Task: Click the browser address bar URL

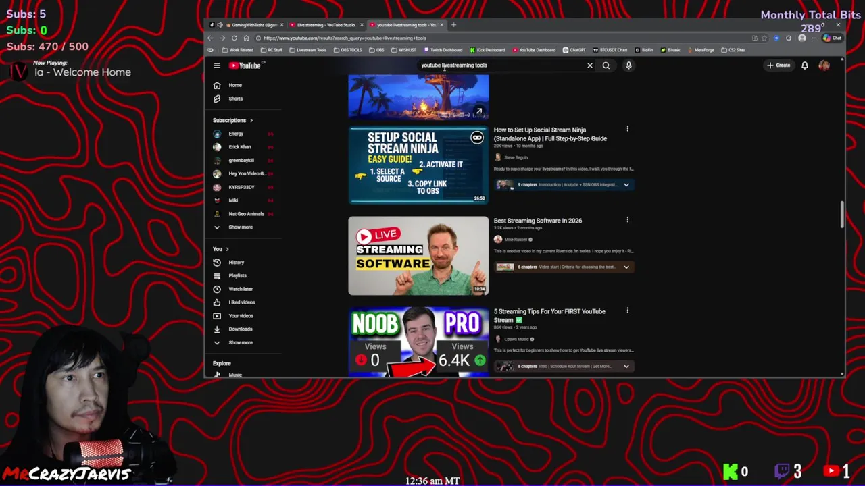Action: coord(345,38)
